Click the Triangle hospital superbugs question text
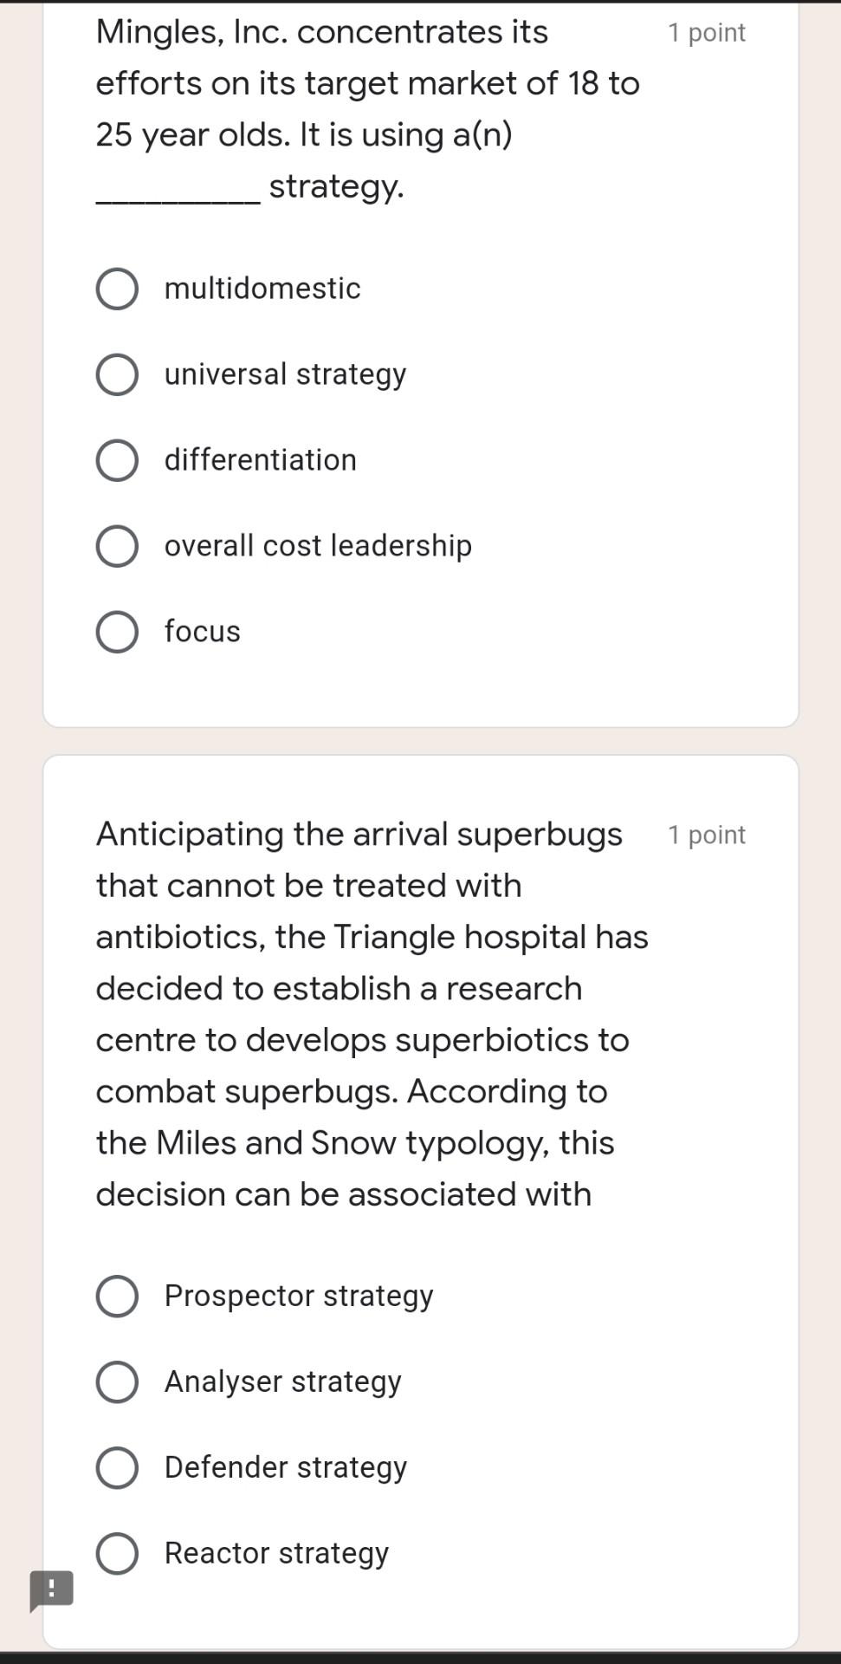The image size is (841, 1664). coord(372,1013)
